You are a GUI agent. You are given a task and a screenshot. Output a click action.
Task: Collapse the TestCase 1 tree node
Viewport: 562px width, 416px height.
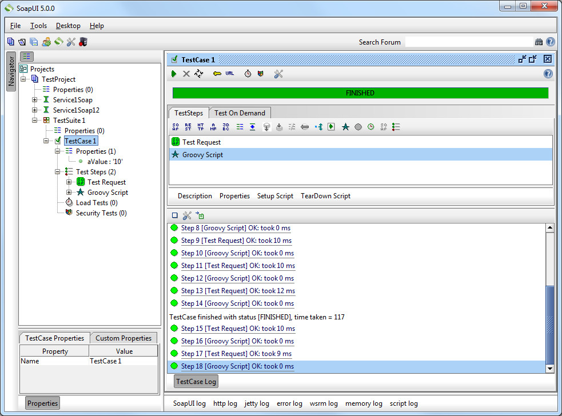(46, 141)
